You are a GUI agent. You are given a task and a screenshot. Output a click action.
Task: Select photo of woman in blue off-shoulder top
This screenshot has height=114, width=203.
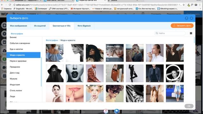[x=55, y=53]
